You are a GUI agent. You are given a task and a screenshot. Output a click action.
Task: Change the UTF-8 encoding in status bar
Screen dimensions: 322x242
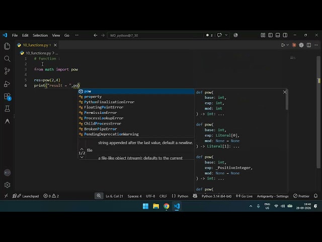pyautogui.click(x=150, y=196)
